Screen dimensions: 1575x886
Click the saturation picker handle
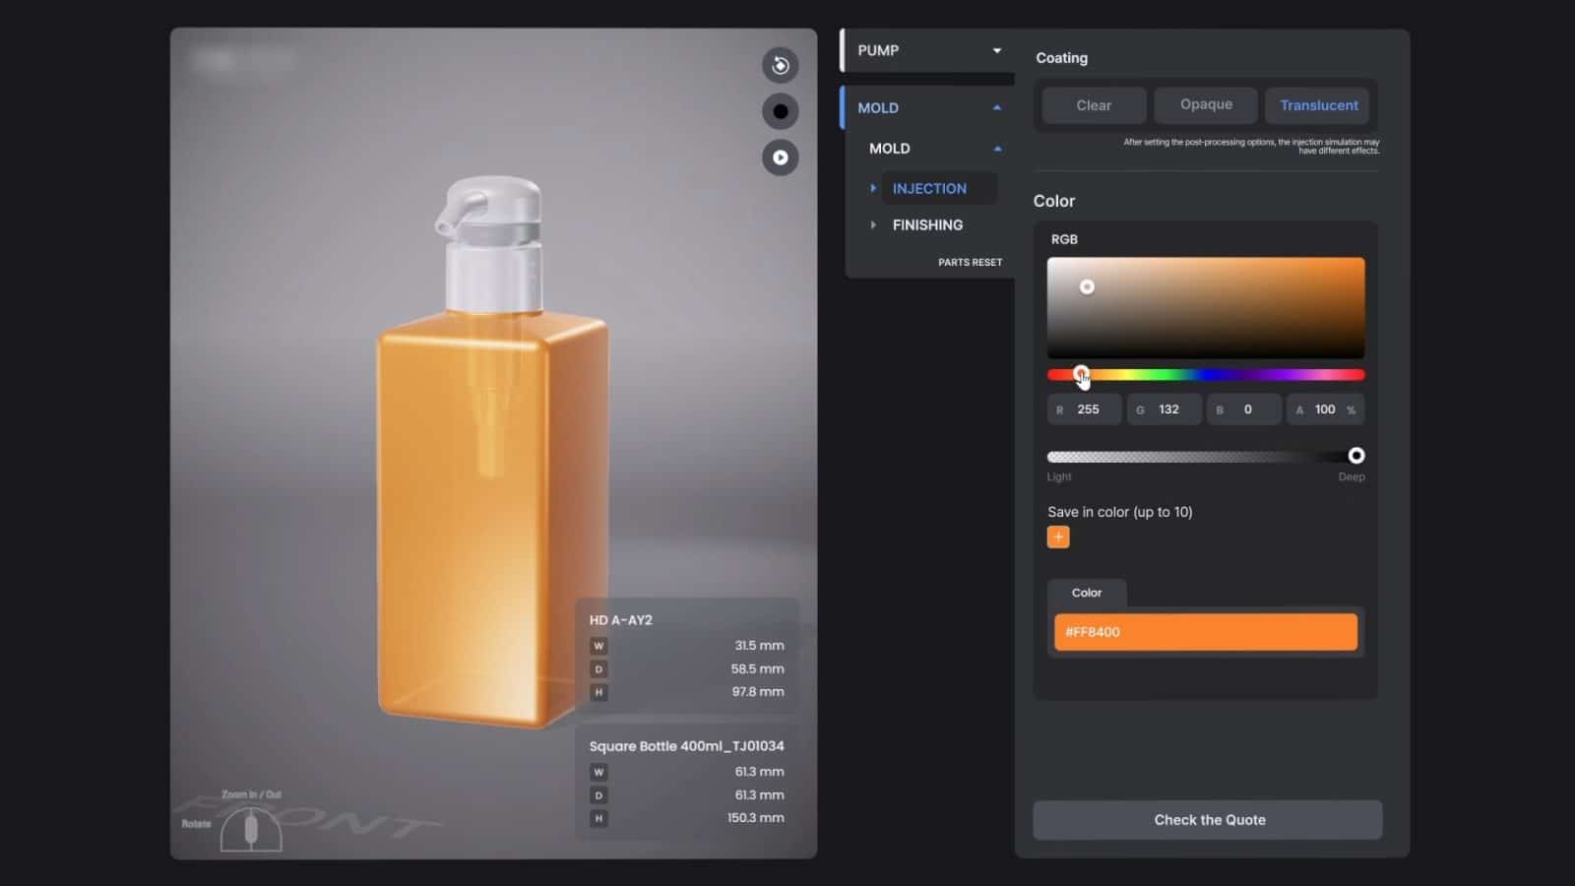click(x=1087, y=286)
